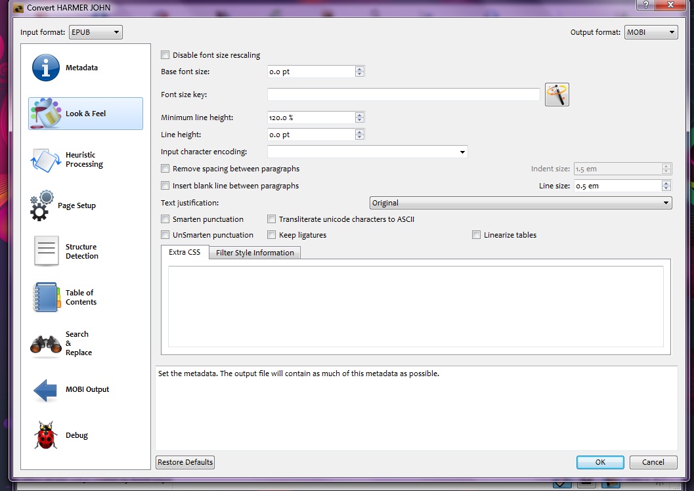Click the help question mark button
This screenshot has width=694, height=491.
[646, 5]
